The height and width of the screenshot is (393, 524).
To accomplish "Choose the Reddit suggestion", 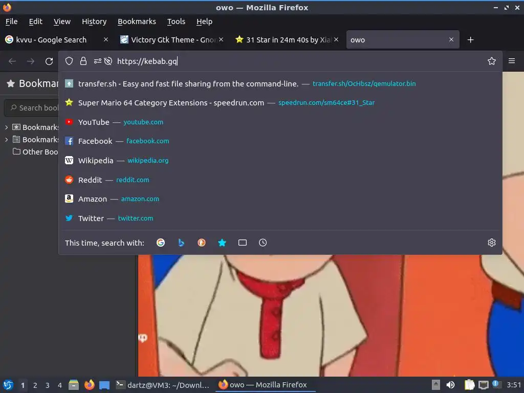I will point(280,180).
